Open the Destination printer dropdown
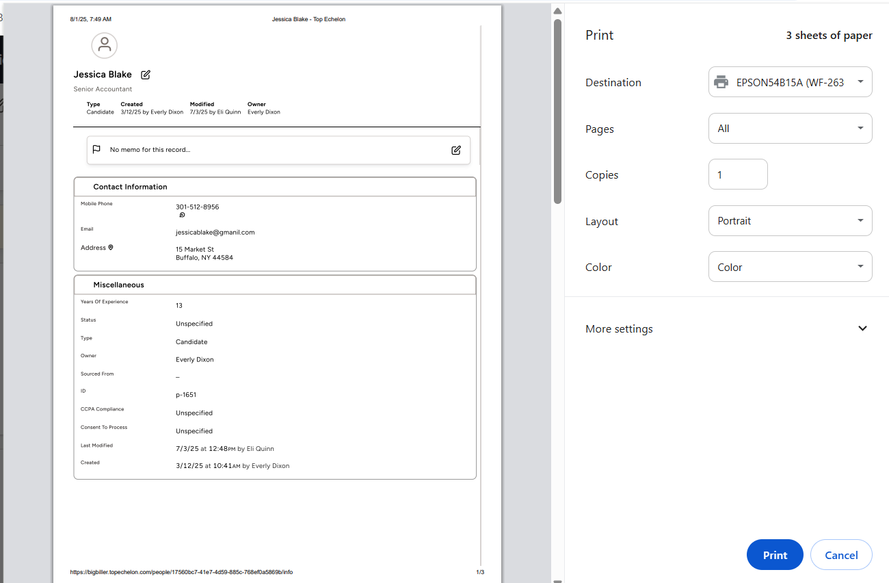 [x=791, y=82]
